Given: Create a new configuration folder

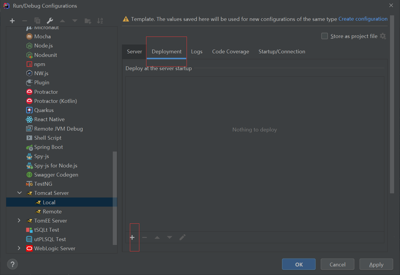Looking at the screenshot, I should 88,21.
